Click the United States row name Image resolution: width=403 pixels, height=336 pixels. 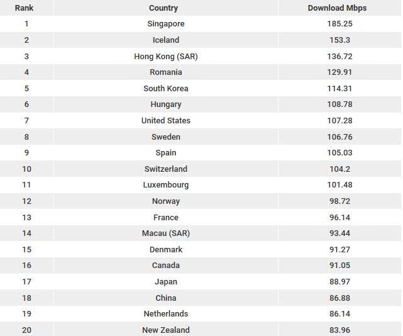[165, 121]
